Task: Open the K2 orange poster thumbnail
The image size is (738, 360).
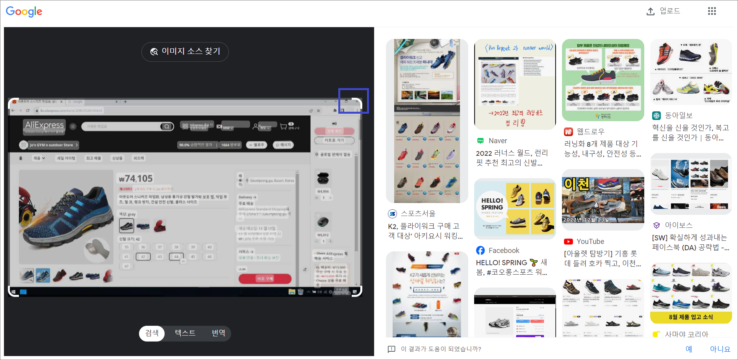Action: (x=427, y=294)
